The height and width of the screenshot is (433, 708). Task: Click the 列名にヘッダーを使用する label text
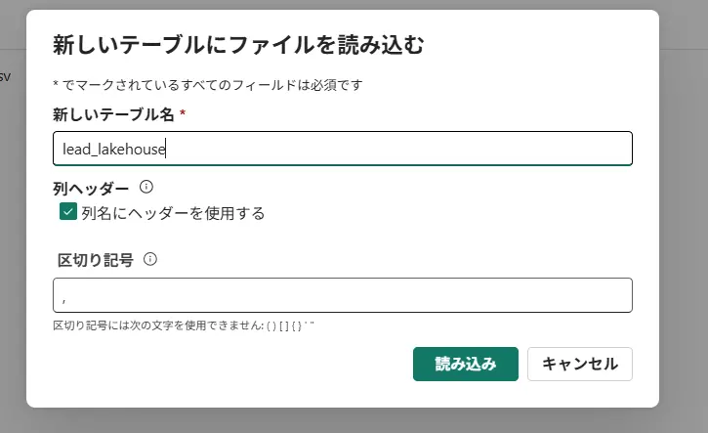[173, 212]
